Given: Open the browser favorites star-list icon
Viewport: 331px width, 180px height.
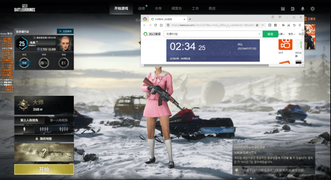Looking at the screenshot, I should point(283,25).
